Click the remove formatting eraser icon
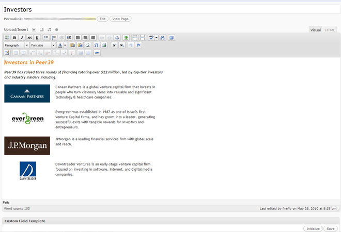 click(x=88, y=45)
